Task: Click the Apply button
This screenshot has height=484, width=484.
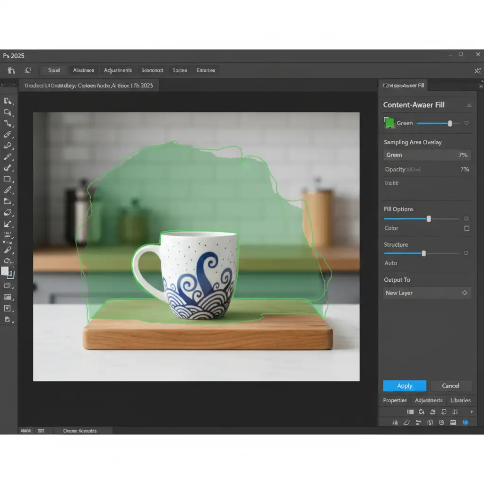Action: click(x=405, y=386)
